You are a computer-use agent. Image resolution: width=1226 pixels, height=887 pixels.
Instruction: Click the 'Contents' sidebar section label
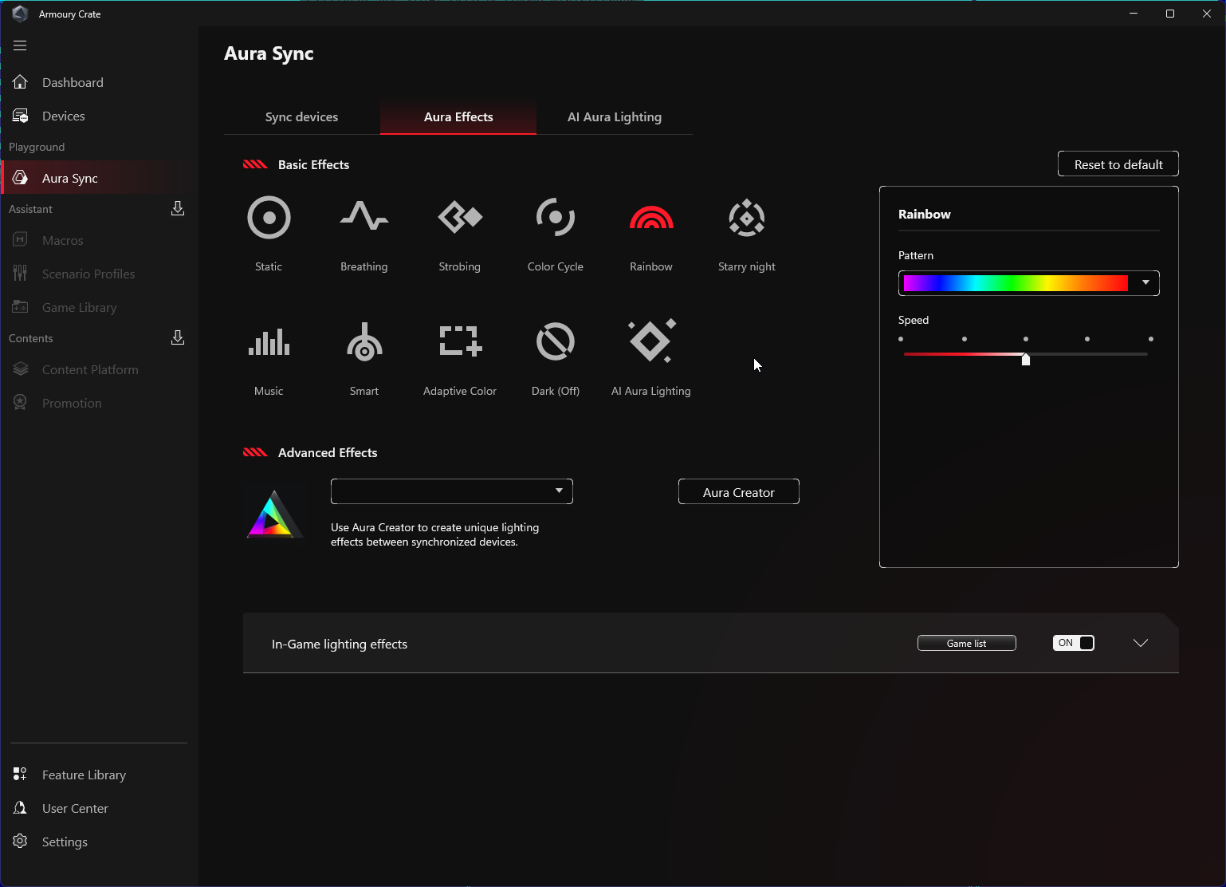[x=31, y=338]
